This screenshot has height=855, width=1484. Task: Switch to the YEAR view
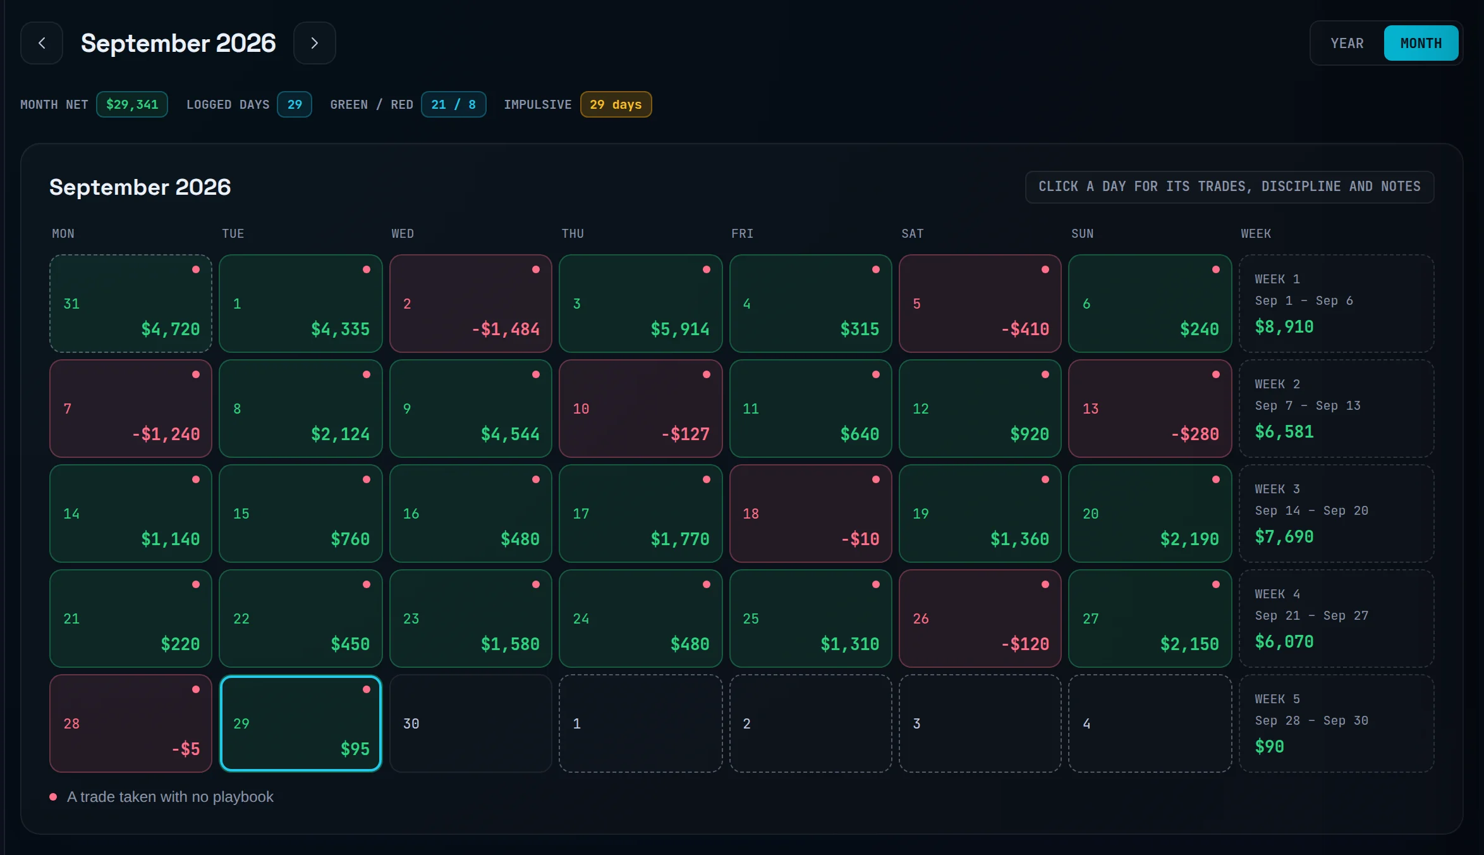1347,43
